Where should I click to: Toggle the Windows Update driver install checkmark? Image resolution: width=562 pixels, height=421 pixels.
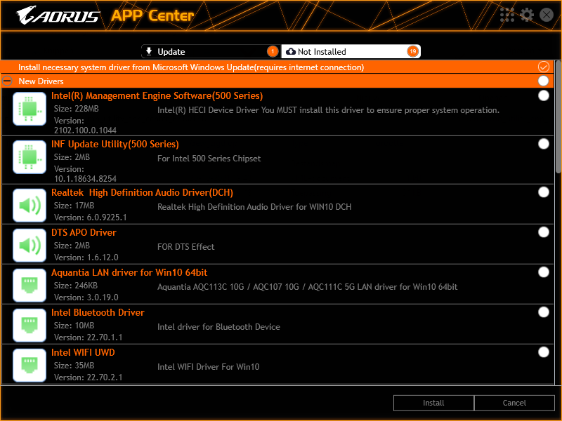pos(543,67)
